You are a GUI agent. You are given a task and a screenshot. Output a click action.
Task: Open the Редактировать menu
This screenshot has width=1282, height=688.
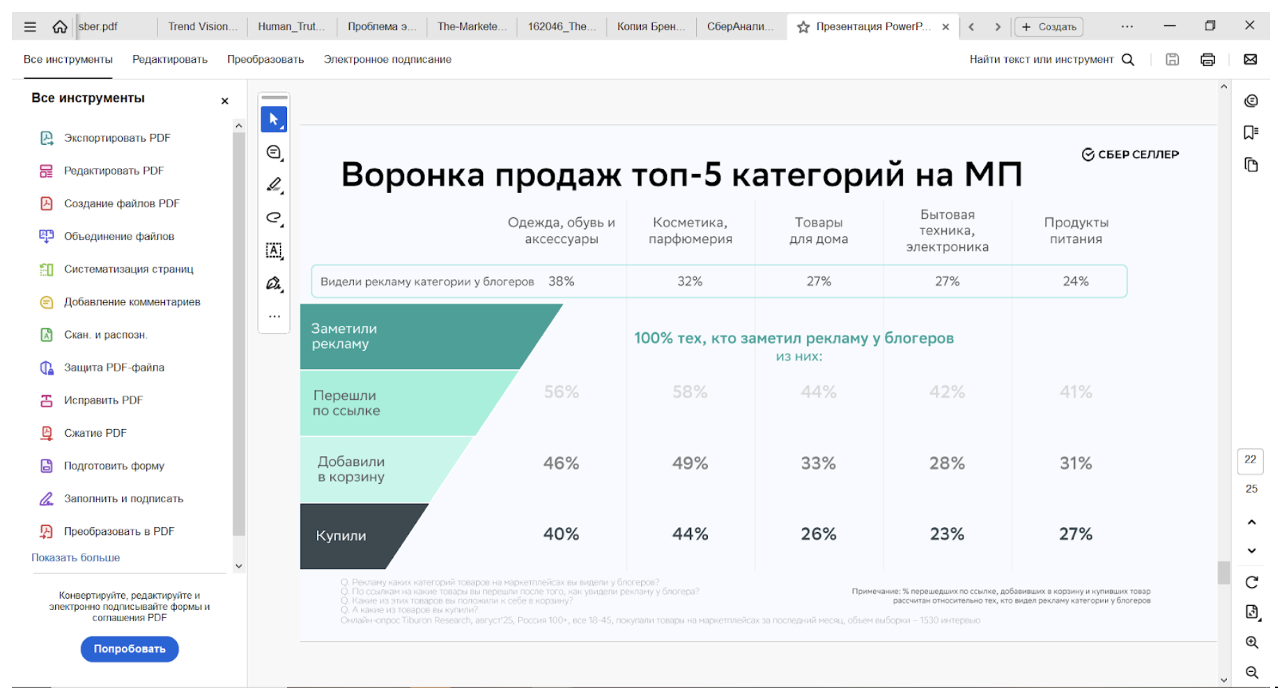pyautogui.click(x=169, y=60)
